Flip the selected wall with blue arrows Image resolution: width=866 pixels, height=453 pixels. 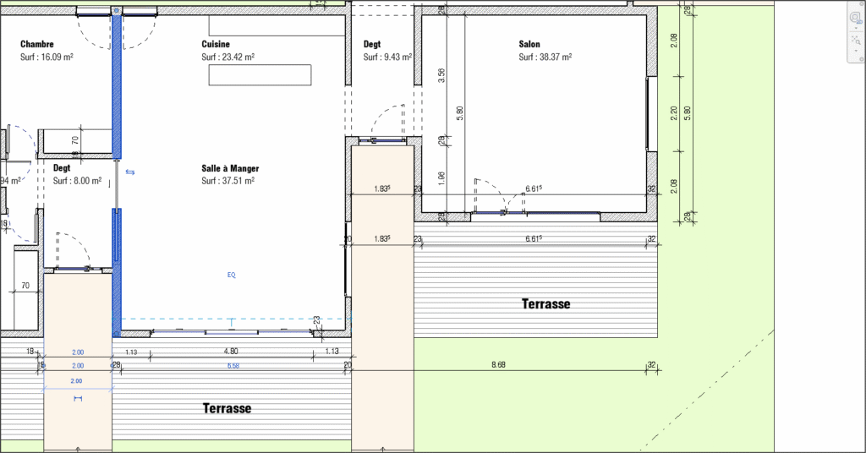[x=130, y=172]
